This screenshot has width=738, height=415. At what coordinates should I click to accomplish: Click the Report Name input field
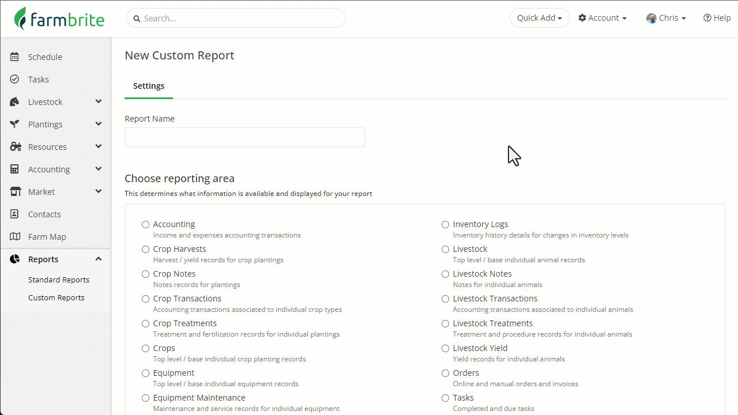pos(244,137)
